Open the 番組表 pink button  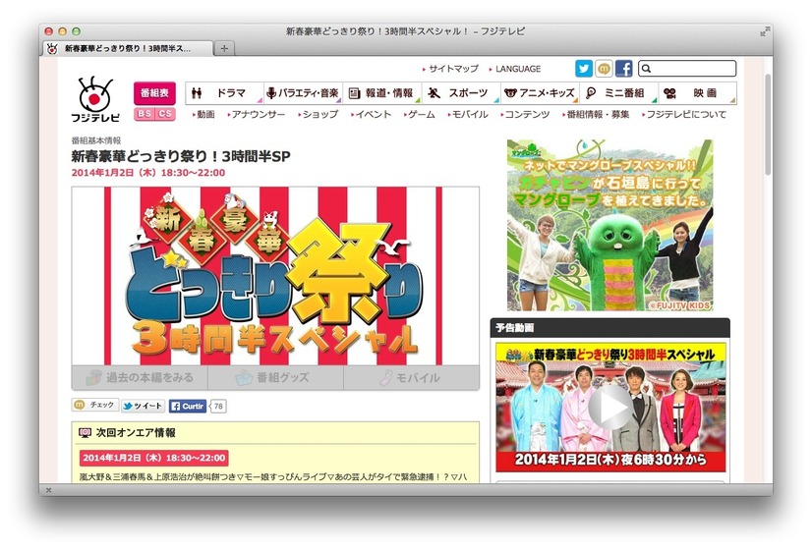point(154,93)
